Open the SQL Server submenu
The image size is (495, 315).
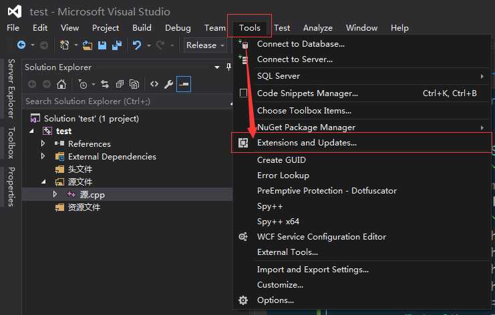click(x=362, y=76)
